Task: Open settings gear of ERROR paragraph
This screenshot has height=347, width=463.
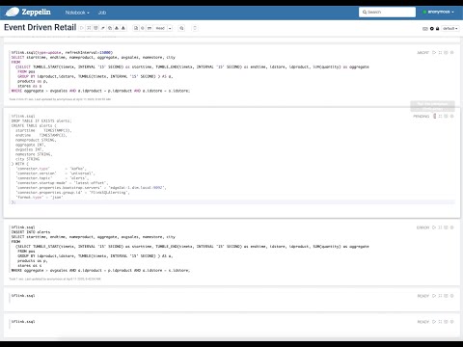Action: (451, 227)
